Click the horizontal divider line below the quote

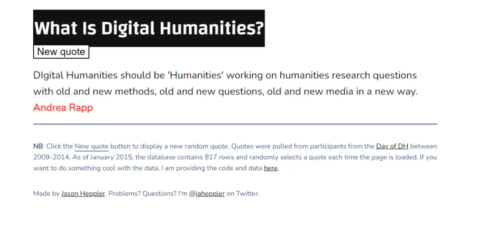click(235, 124)
